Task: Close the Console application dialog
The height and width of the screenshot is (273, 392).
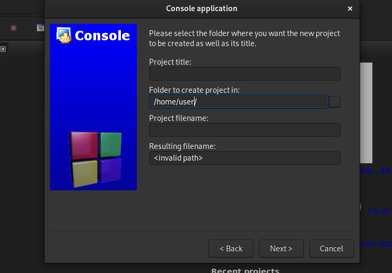Action: pos(350,9)
